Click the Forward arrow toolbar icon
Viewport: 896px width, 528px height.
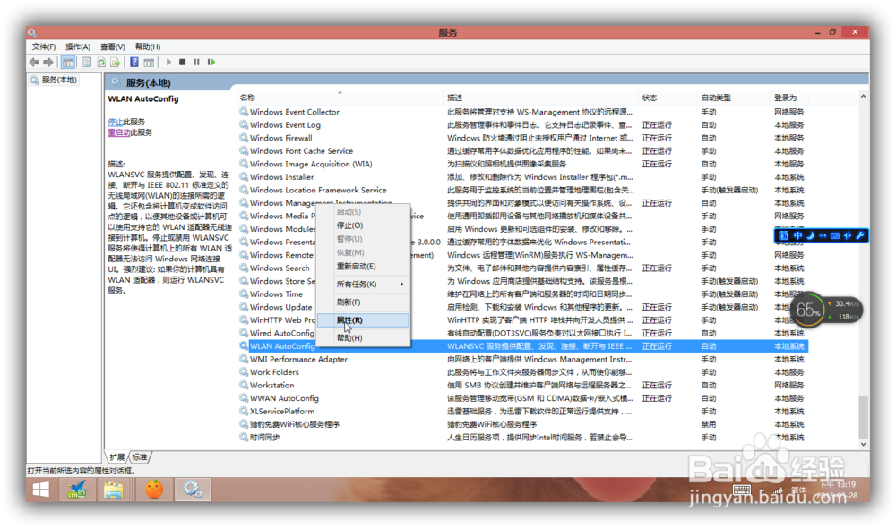coord(48,63)
